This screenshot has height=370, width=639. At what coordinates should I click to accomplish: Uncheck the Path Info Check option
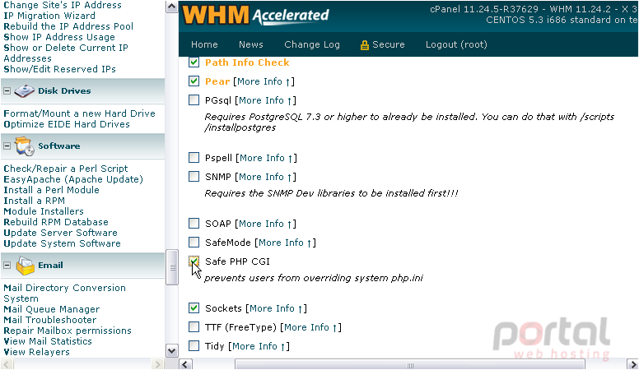tap(194, 62)
